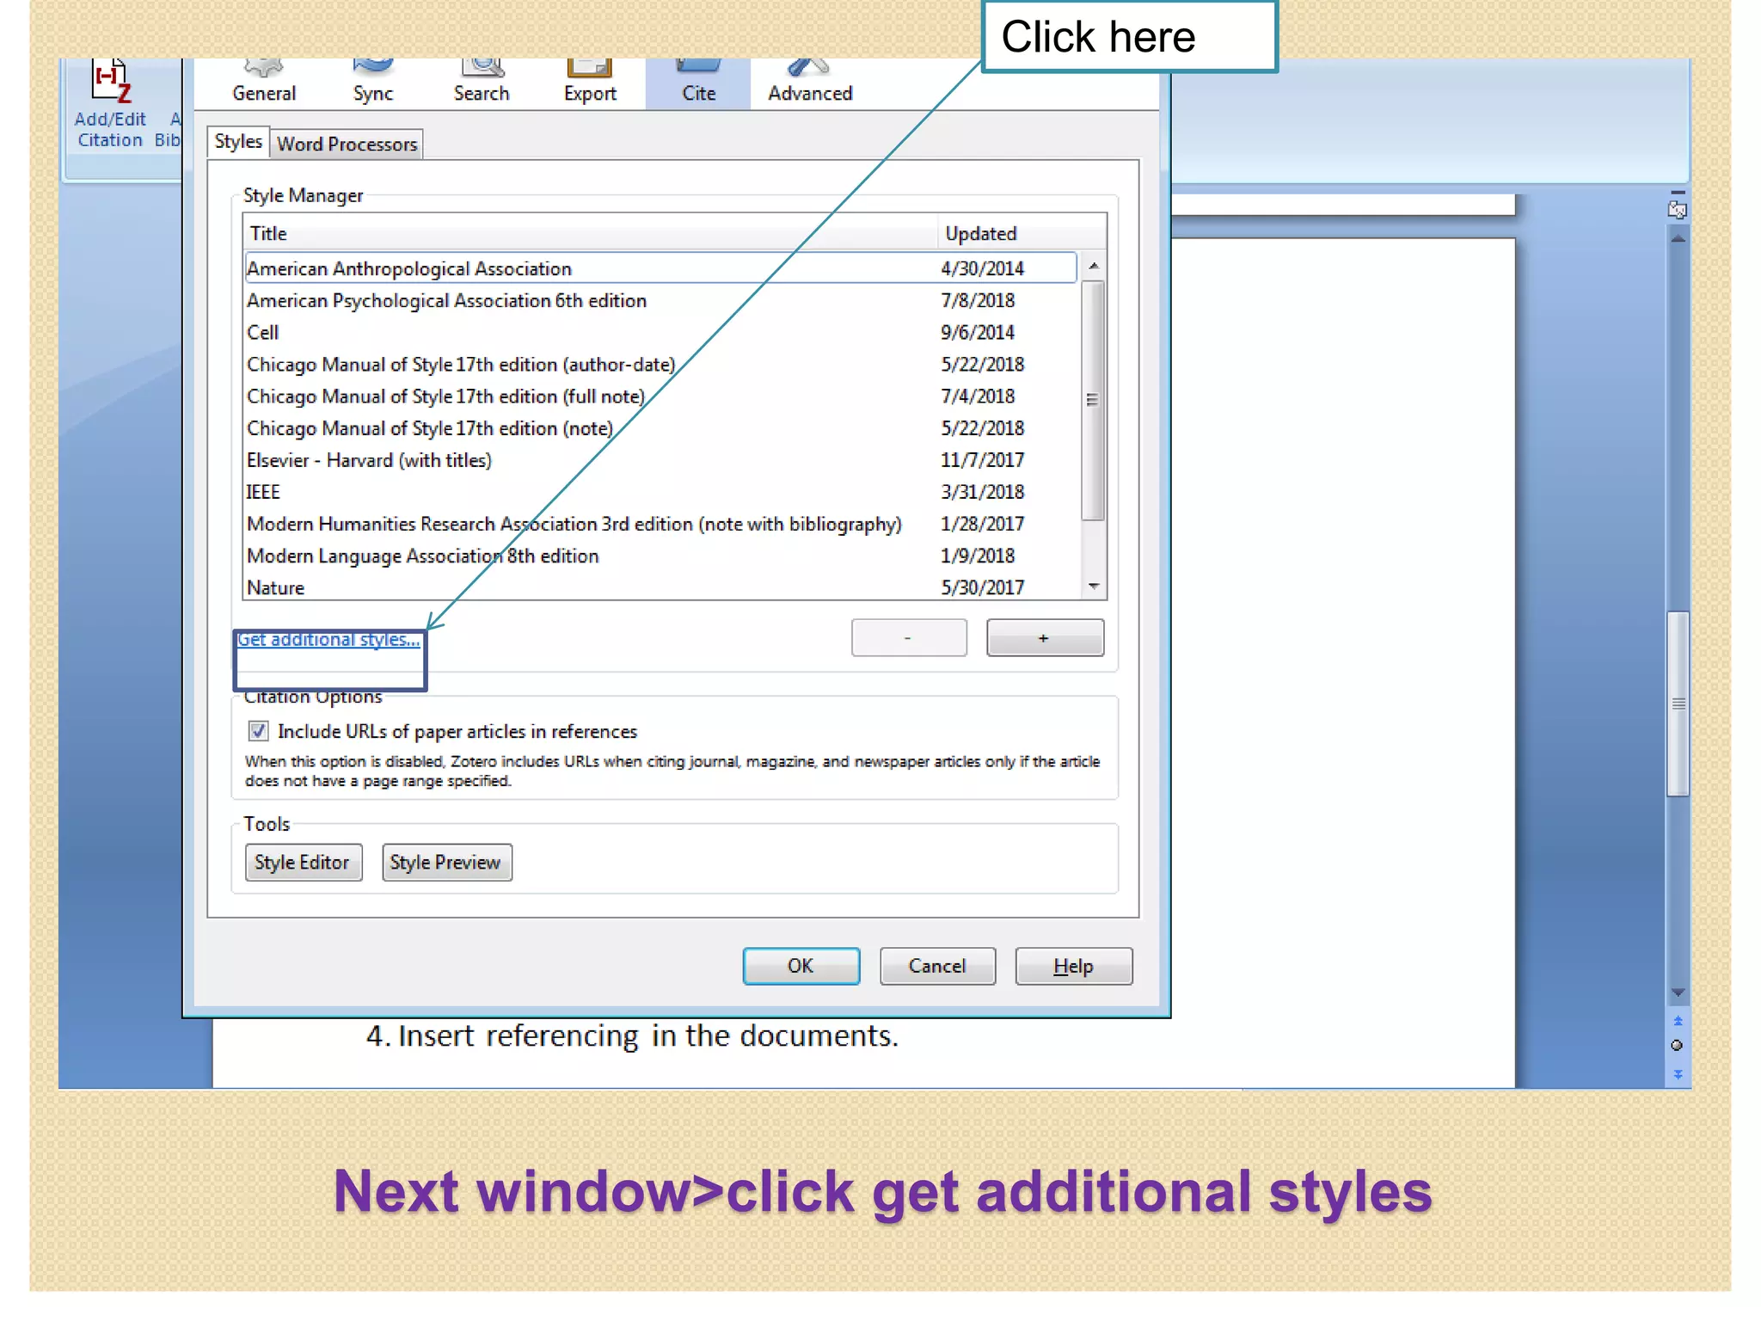Click style list scrollbar up arrow
The width and height of the screenshot is (1761, 1321).
[x=1093, y=266]
